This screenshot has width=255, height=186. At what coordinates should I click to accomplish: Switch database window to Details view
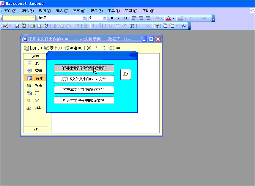click(118, 48)
